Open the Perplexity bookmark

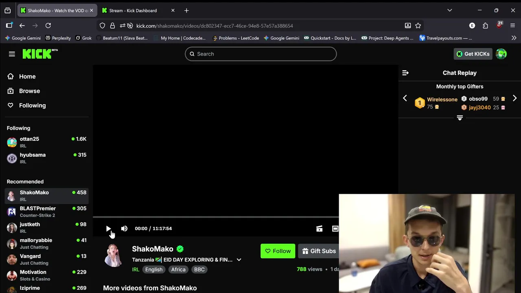tap(58, 38)
